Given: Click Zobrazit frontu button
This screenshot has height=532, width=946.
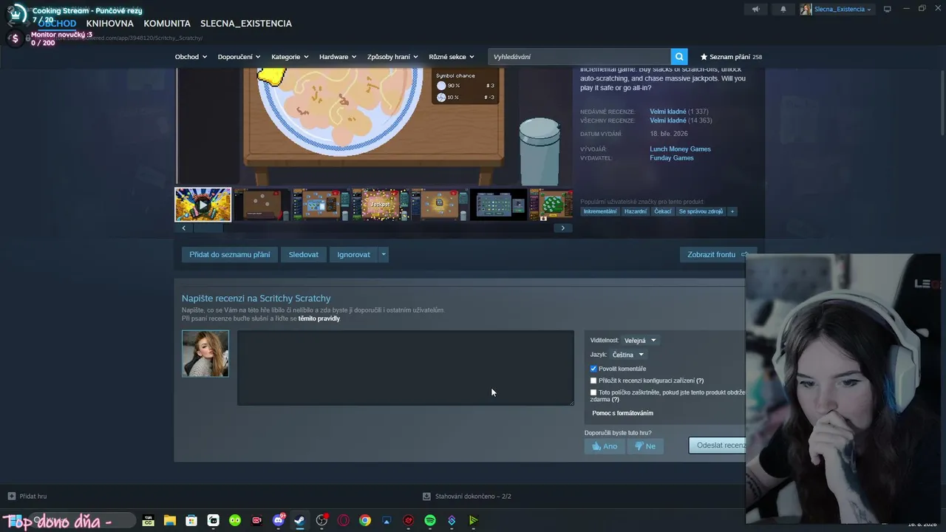Looking at the screenshot, I should [718, 255].
